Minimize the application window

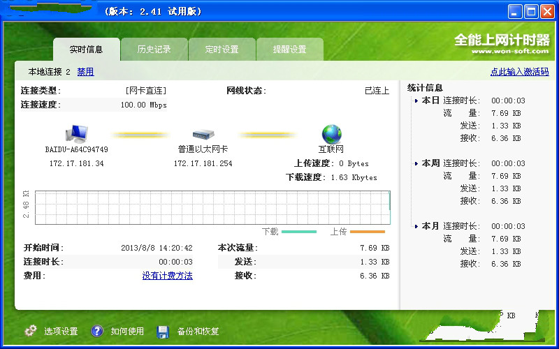pyautogui.click(x=514, y=12)
